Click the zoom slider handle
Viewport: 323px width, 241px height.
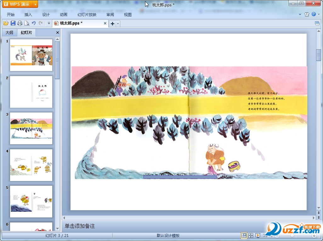click(x=292, y=235)
